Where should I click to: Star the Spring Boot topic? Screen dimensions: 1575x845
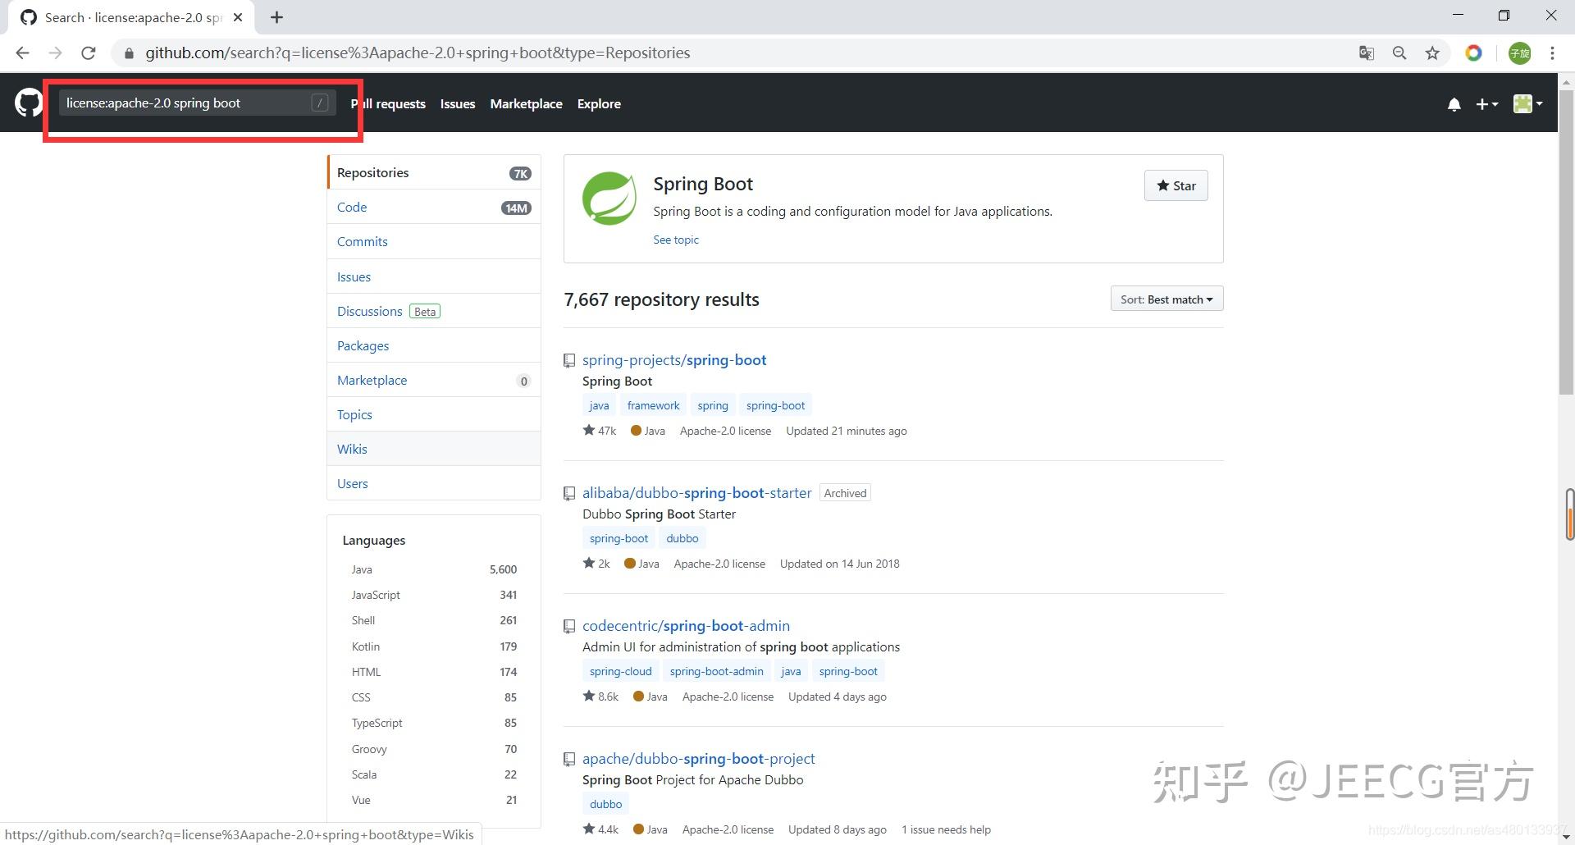pyautogui.click(x=1176, y=186)
